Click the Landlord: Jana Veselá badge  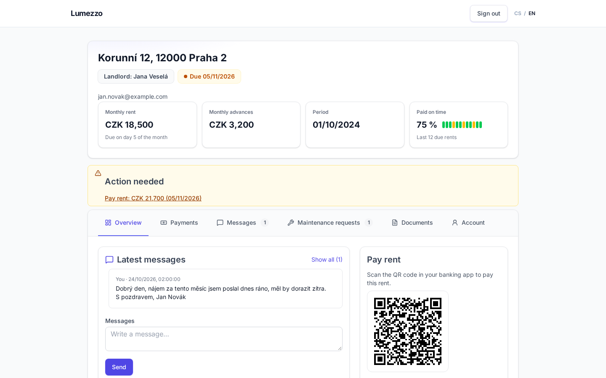click(136, 76)
